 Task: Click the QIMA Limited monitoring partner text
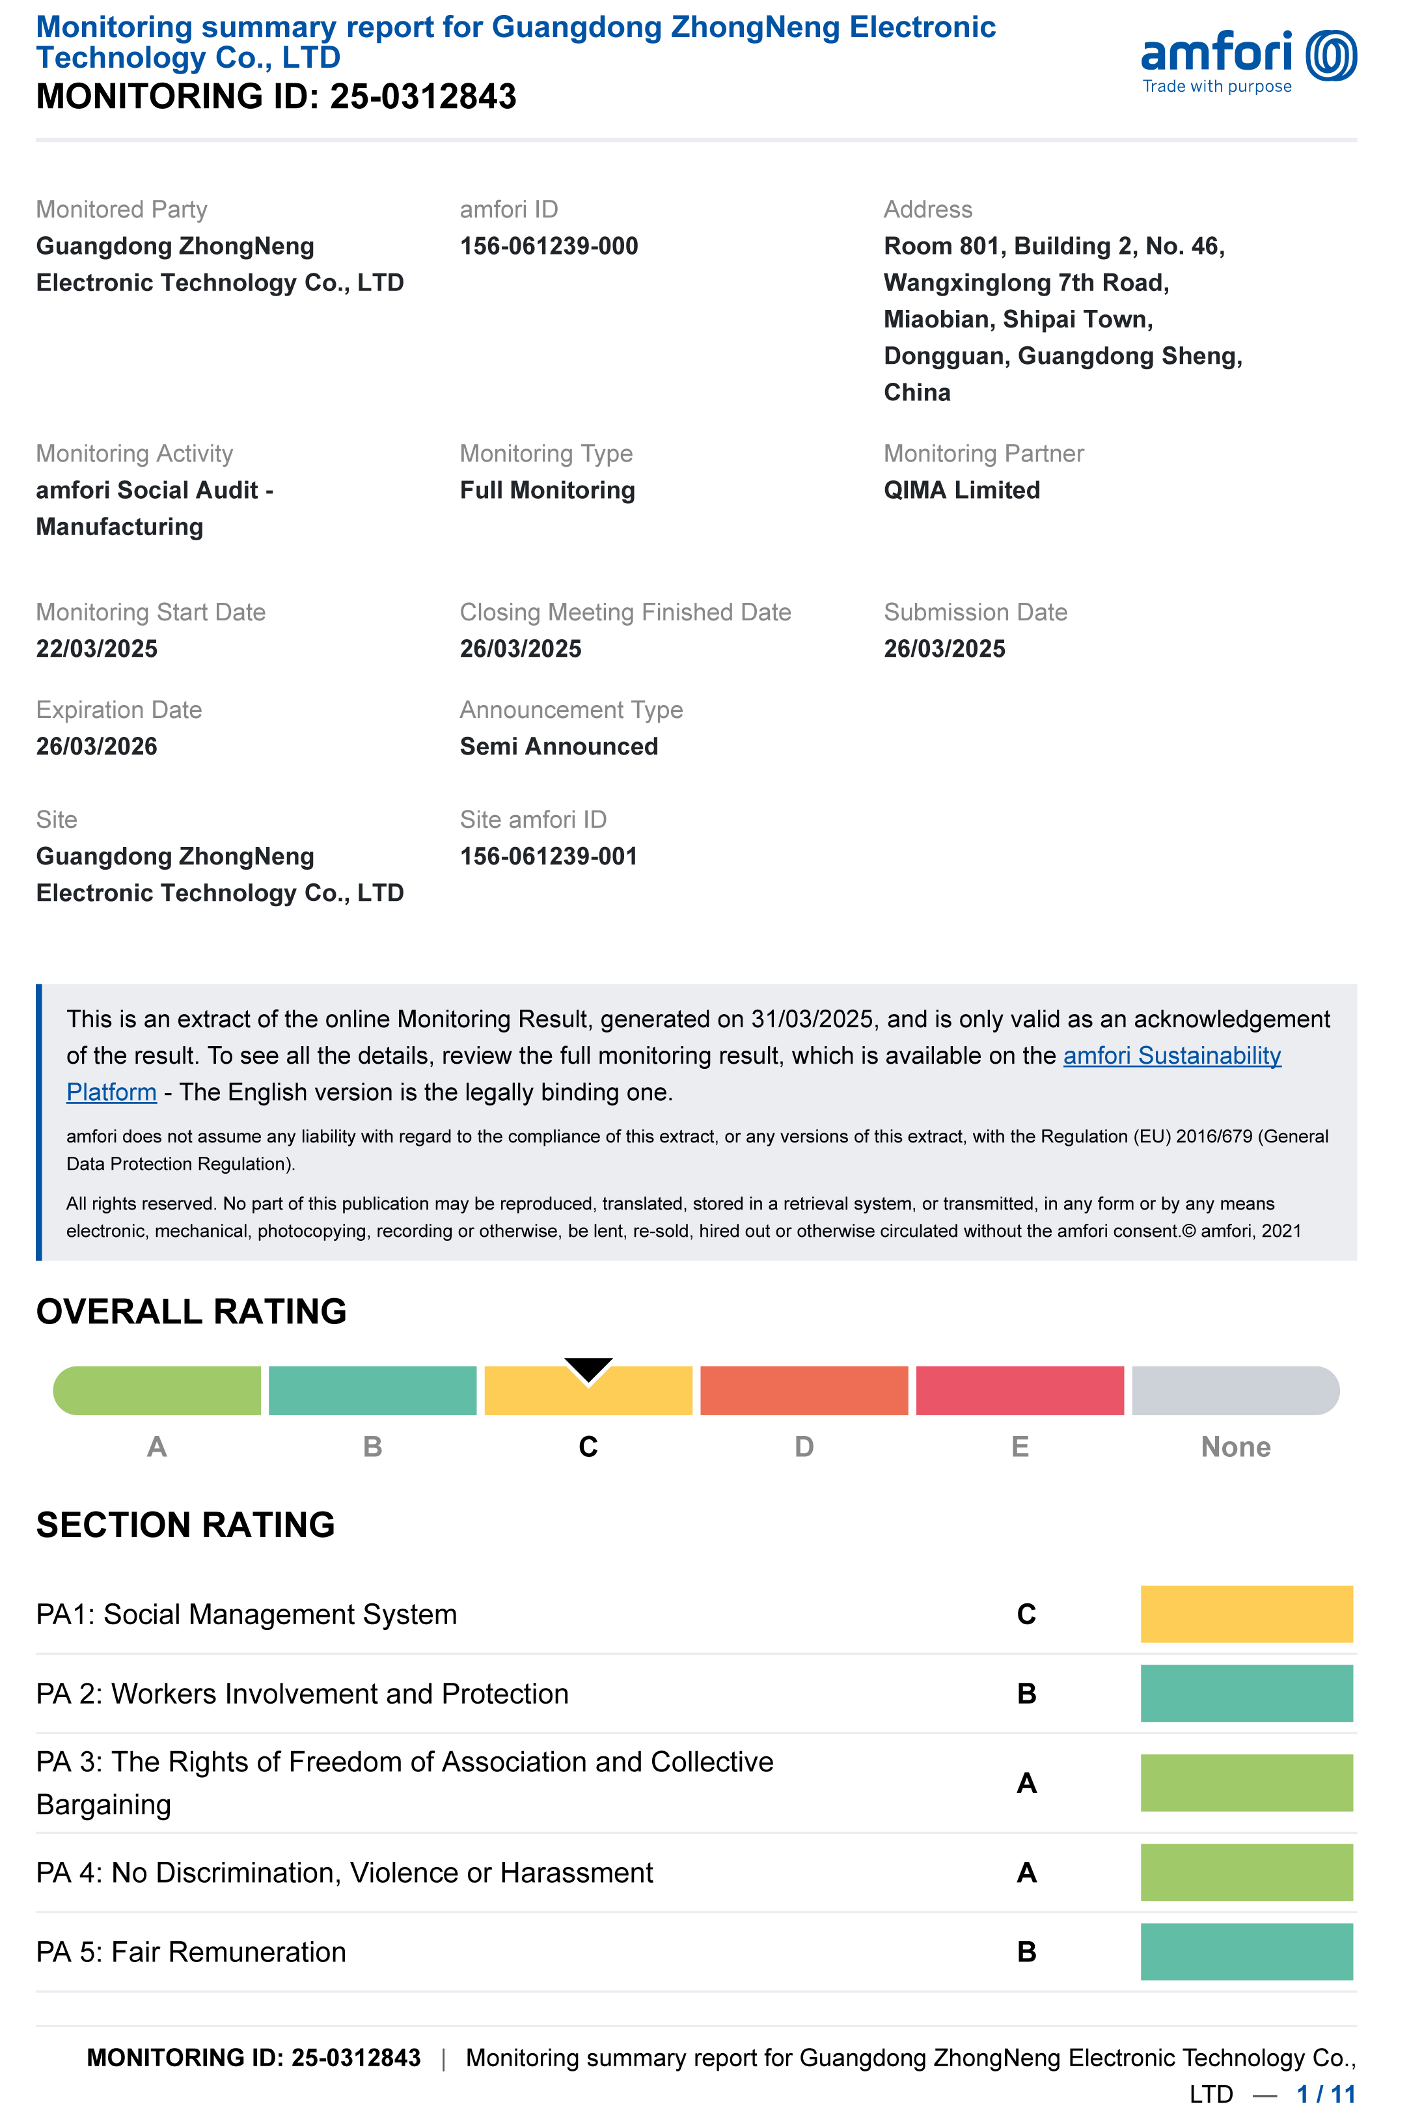(961, 490)
